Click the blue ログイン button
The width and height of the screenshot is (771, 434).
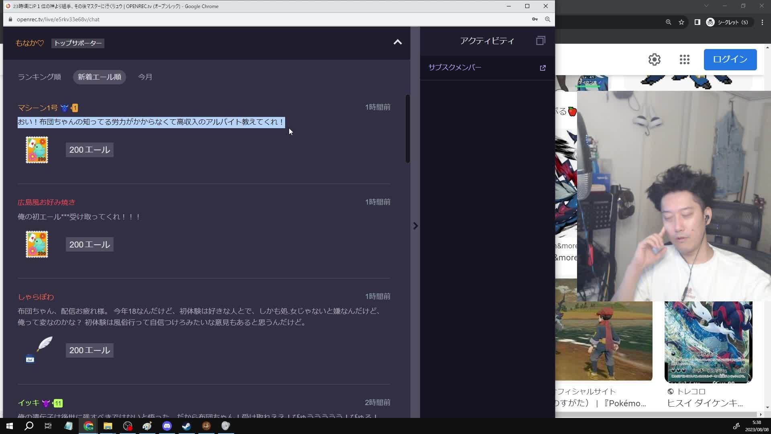point(730,59)
